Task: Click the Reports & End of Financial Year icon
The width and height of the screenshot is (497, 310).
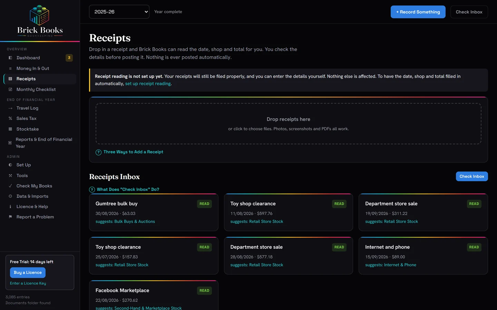Action: (10, 143)
